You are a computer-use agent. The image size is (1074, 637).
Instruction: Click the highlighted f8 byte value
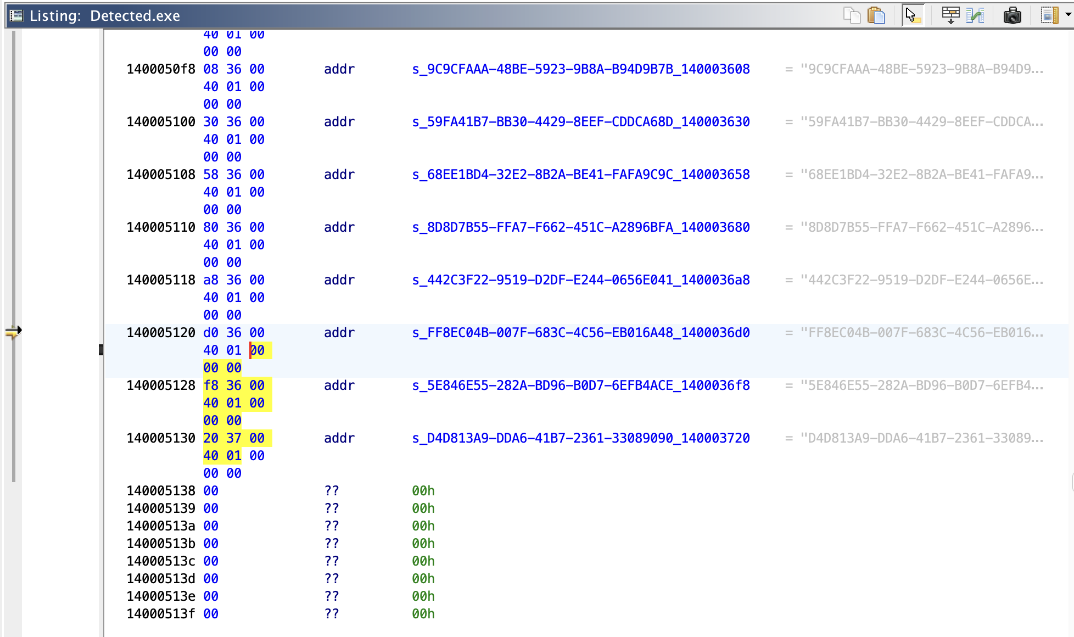[211, 385]
